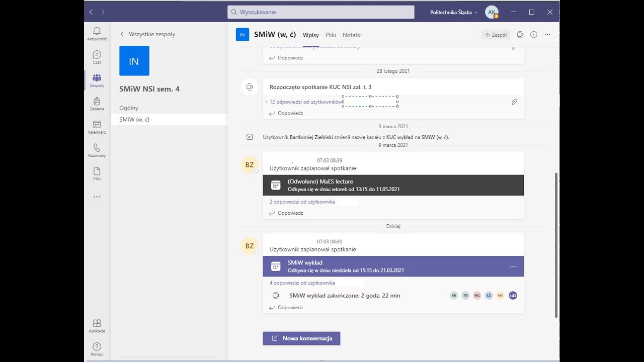This screenshot has height=362, width=644.
Task: Go forward using the title bar arrow
Action: [103, 12]
